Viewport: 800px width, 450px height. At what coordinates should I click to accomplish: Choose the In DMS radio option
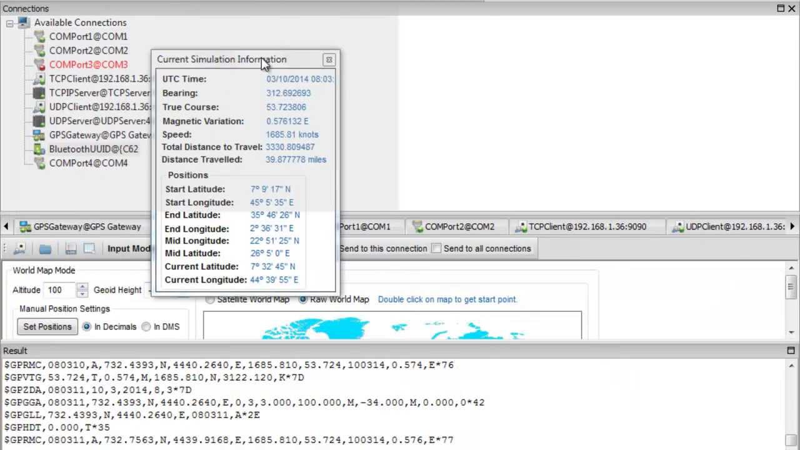tap(146, 326)
